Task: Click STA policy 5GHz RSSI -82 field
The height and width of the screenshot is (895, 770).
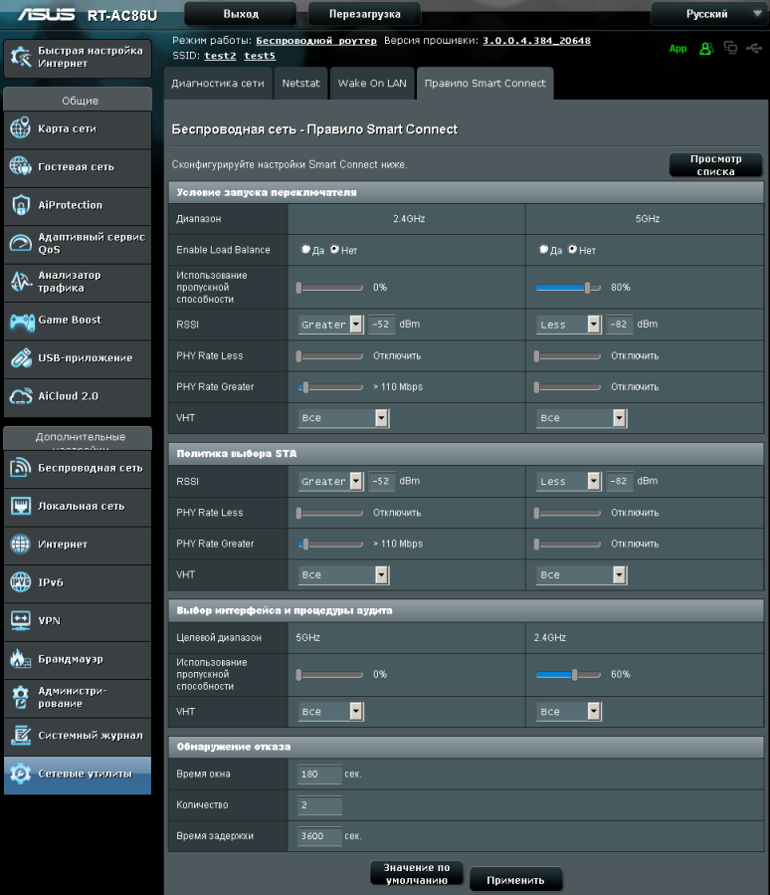Action: (x=620, y=481)
